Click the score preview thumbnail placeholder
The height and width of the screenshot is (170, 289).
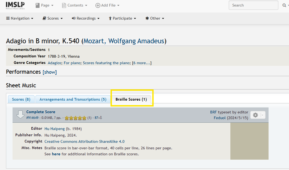(249, 141)
